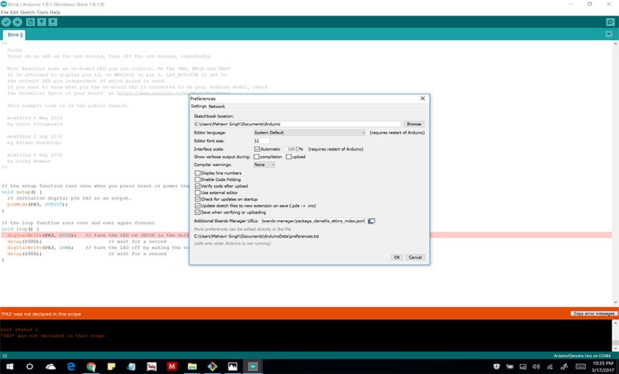Open Photos app icon on taskbar
Screen dimensions: 619x374
(233, 366)
